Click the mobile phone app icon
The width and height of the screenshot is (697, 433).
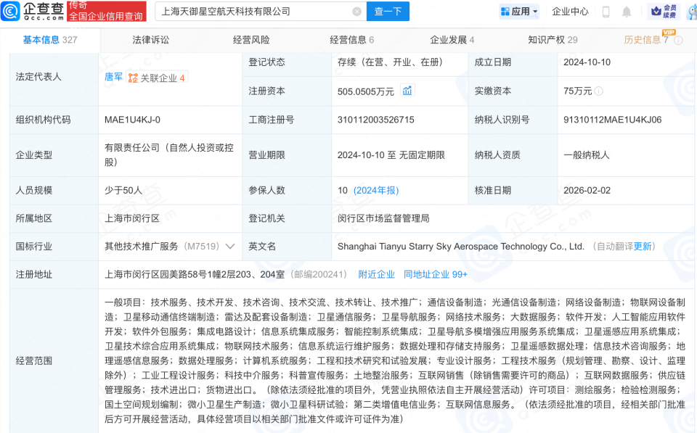point(606,11)
